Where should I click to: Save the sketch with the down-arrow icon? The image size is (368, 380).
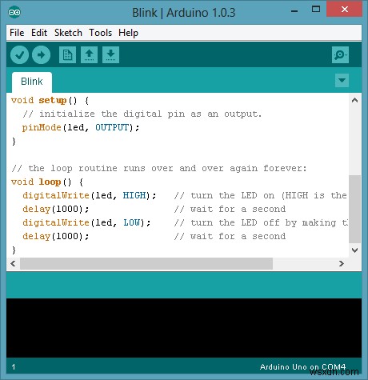[110, 55]
